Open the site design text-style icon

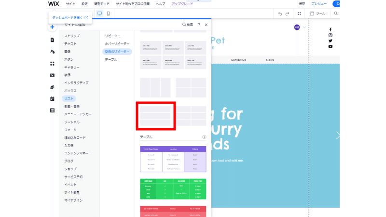pos(52,52)
